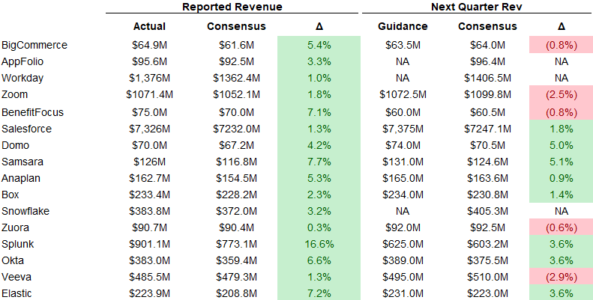Click Domo guidance delta 5.0% cell

562,145
